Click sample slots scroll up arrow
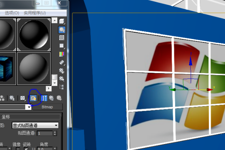Viewport: 225px width, 150px height. (x=54, y=20)
